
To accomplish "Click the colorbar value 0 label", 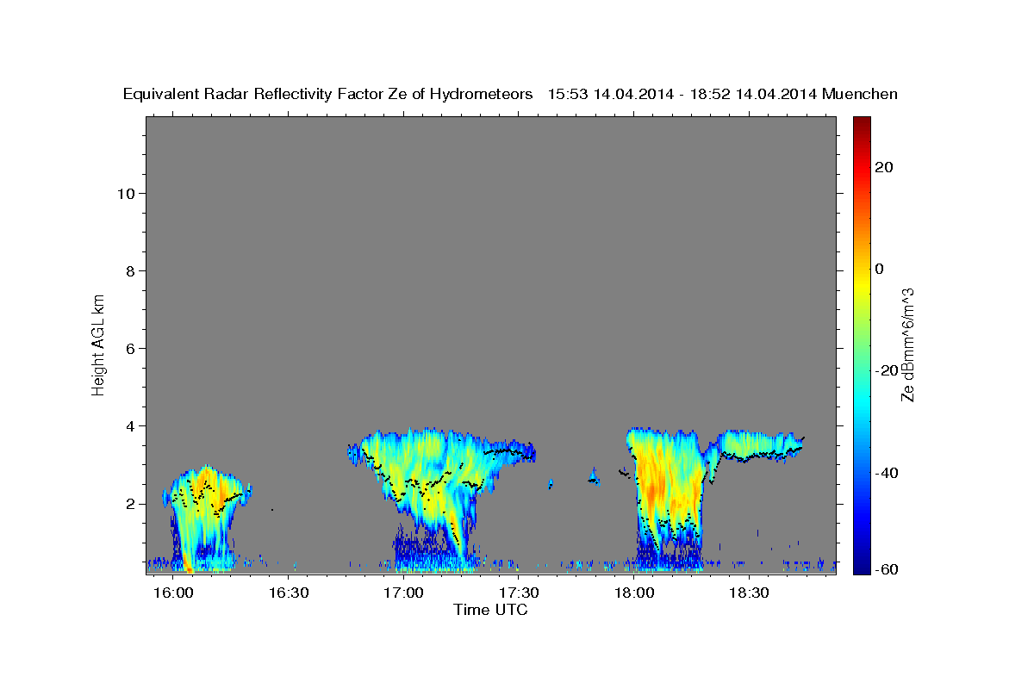I will 880,269.
